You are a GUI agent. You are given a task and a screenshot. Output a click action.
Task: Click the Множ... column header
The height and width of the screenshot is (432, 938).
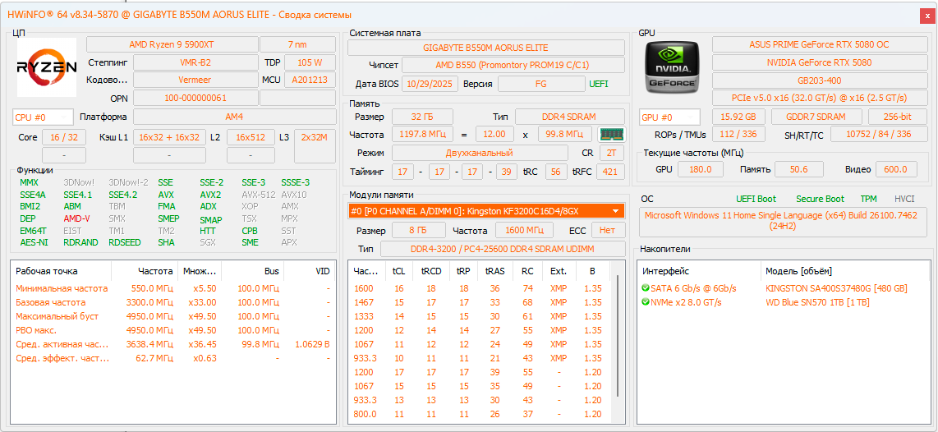click(200, 271)
